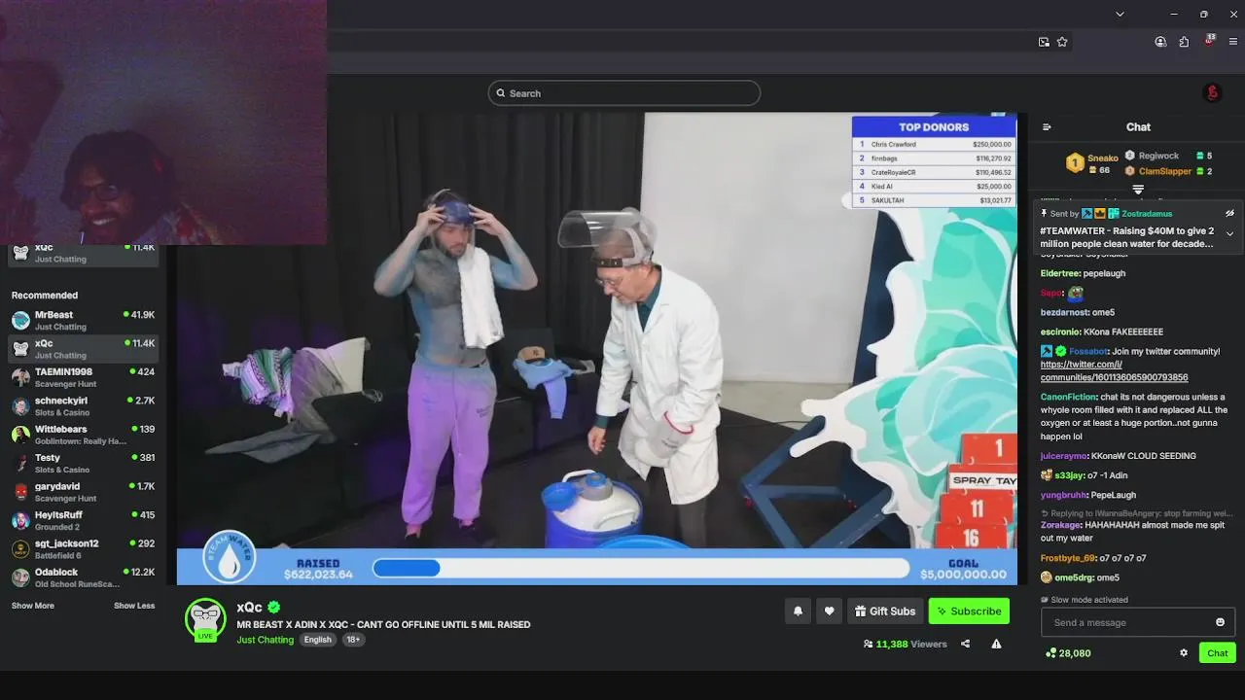Open browser picture-in-picture icon in address bar

pos(1044,42)
